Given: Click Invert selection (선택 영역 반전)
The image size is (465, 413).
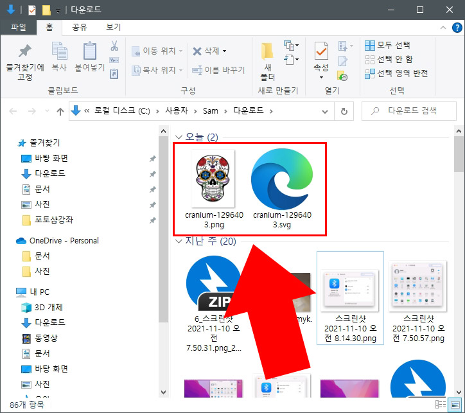Looking at the screenshot, I should pos(396,73).
